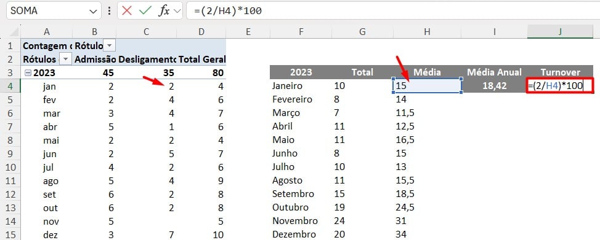The height and width of the screenshot is (240, 600).
Task: Click the Janeiro Média cell showing 15
Action: tap(427, 86)
